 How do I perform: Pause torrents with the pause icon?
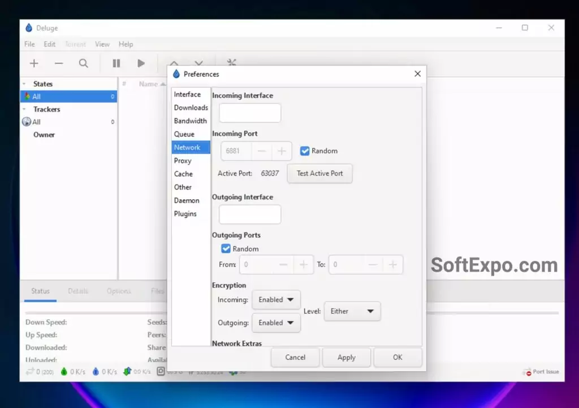click(x=116, y=63)
